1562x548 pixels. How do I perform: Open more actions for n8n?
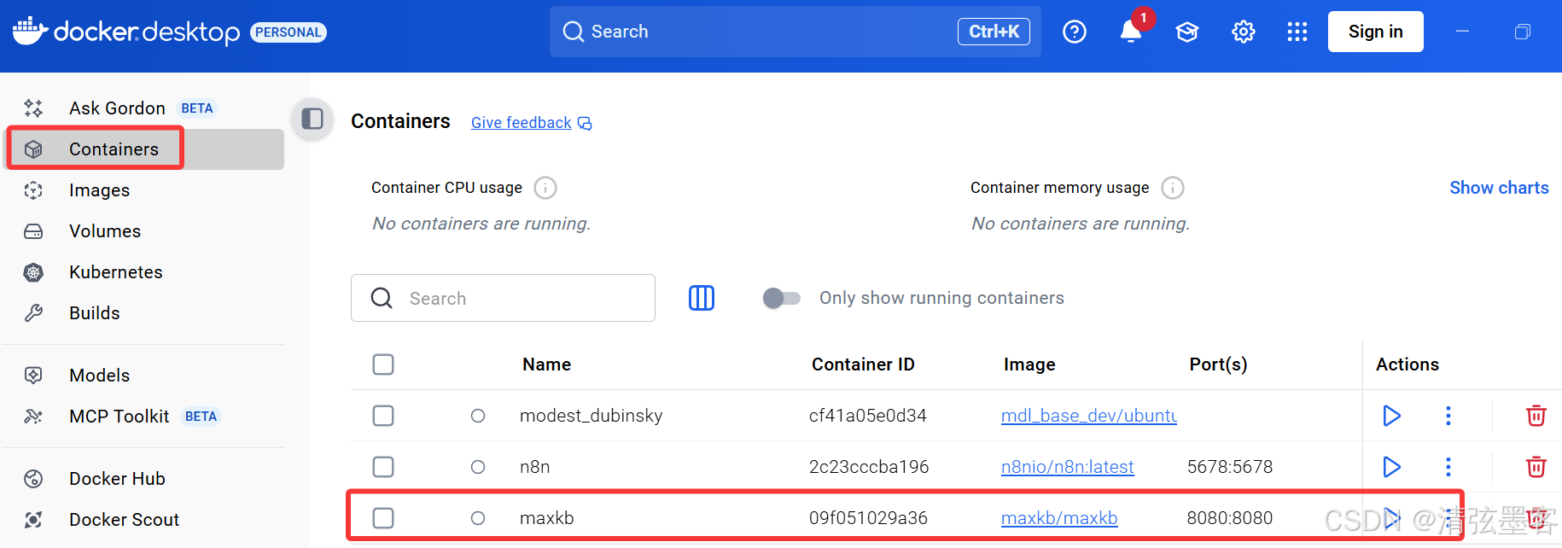coord(1448,467)
